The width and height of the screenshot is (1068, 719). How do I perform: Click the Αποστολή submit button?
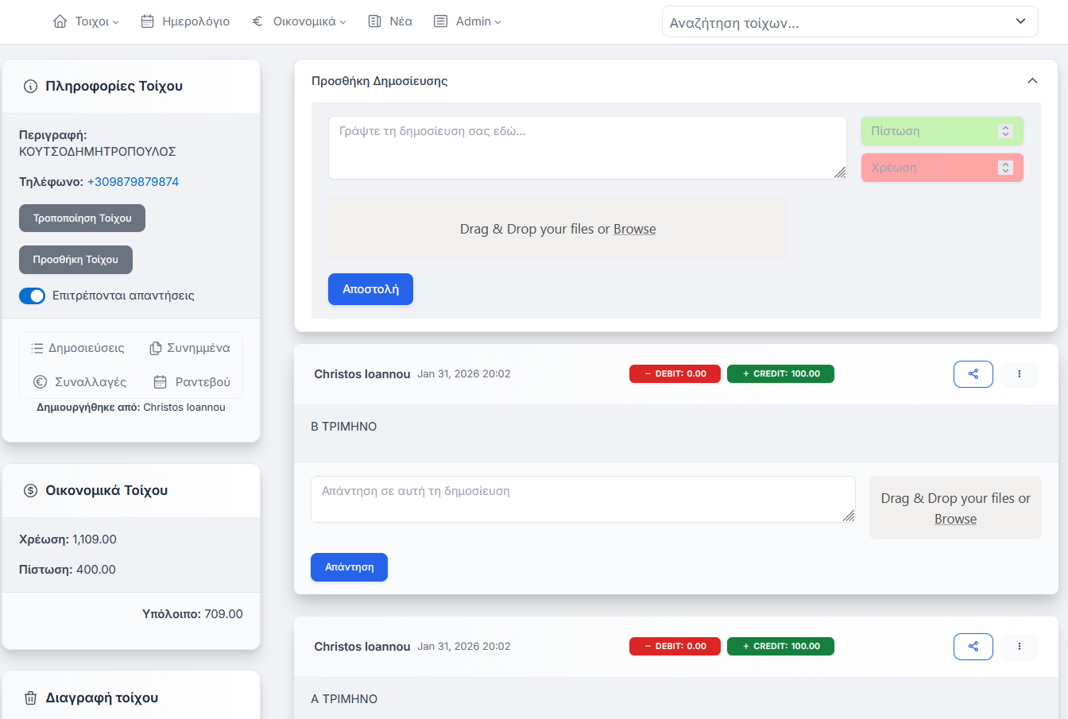pos(370,289)
